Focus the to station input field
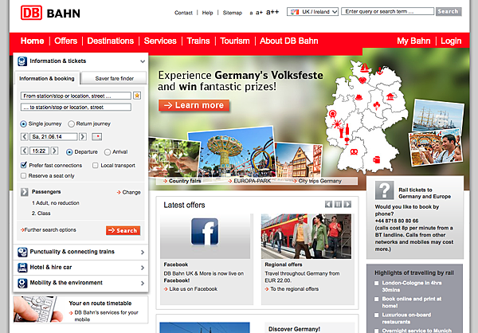Image resolution: width=478 pixels, height=333 pixels. [76, 107]
